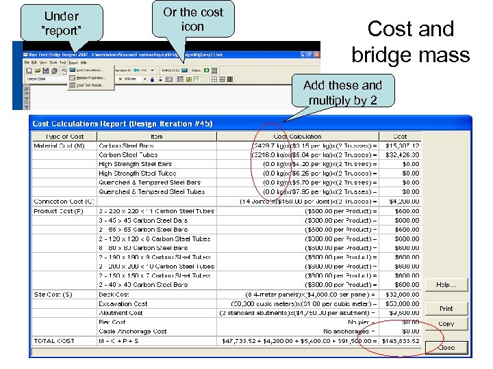
Task: Open the Carbon Steel material dropdown
Action: coord(47,79)
